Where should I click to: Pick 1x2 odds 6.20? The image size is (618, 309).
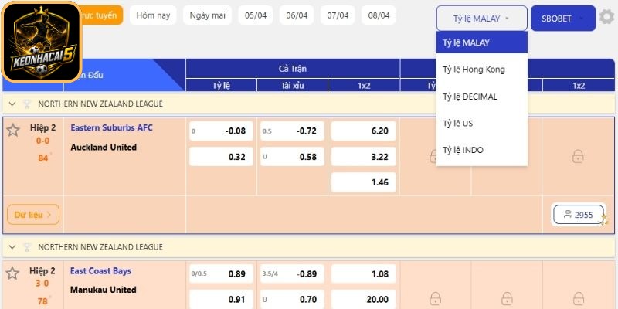(363, 131)
